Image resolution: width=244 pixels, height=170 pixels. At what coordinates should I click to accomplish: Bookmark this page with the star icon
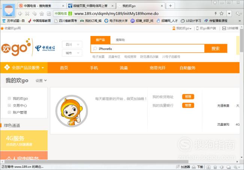tap(221, 13)
